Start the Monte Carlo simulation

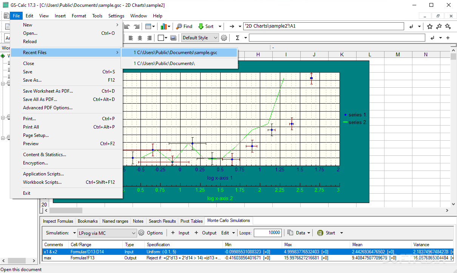click(326, 233)
